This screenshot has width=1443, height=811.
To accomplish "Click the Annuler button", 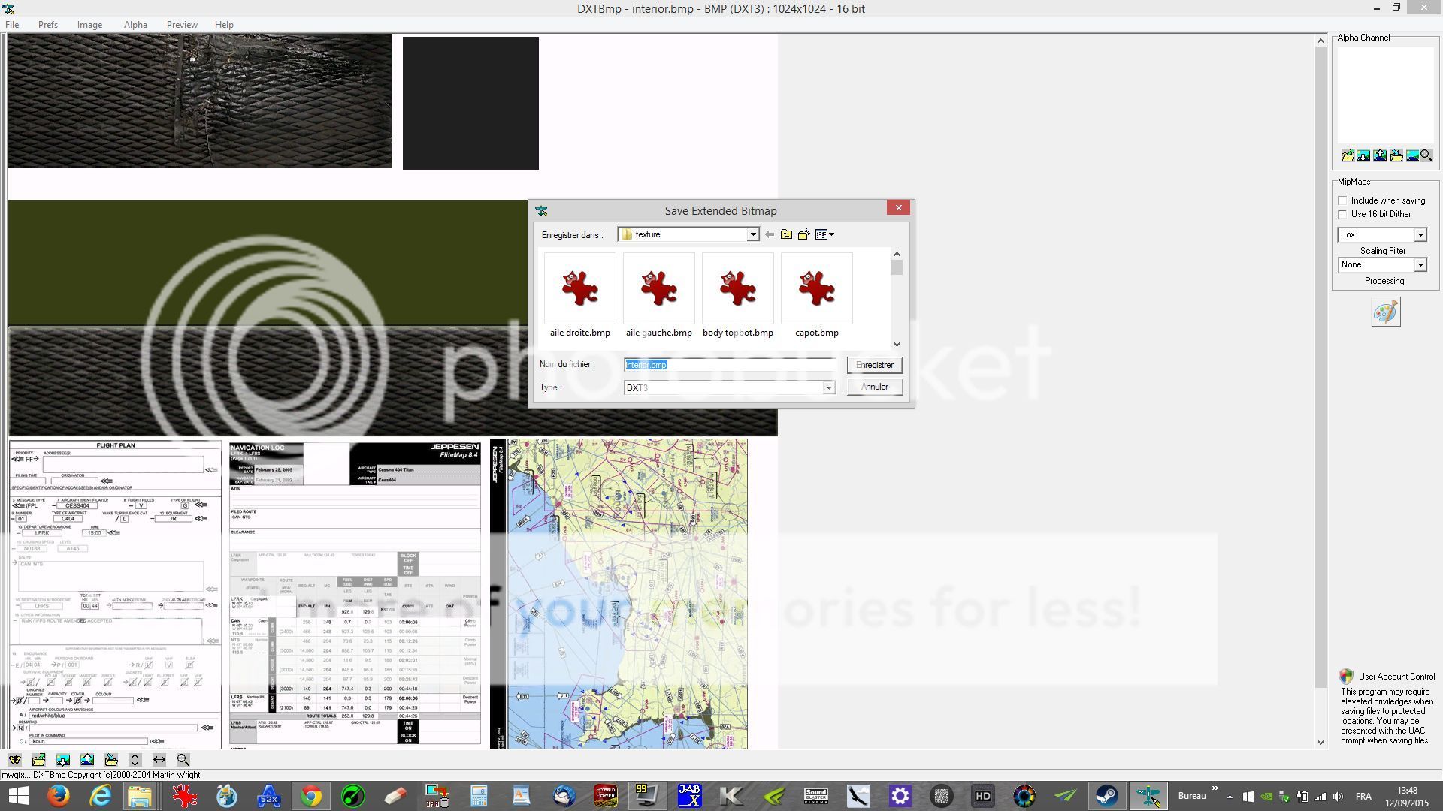I will 875,387.
